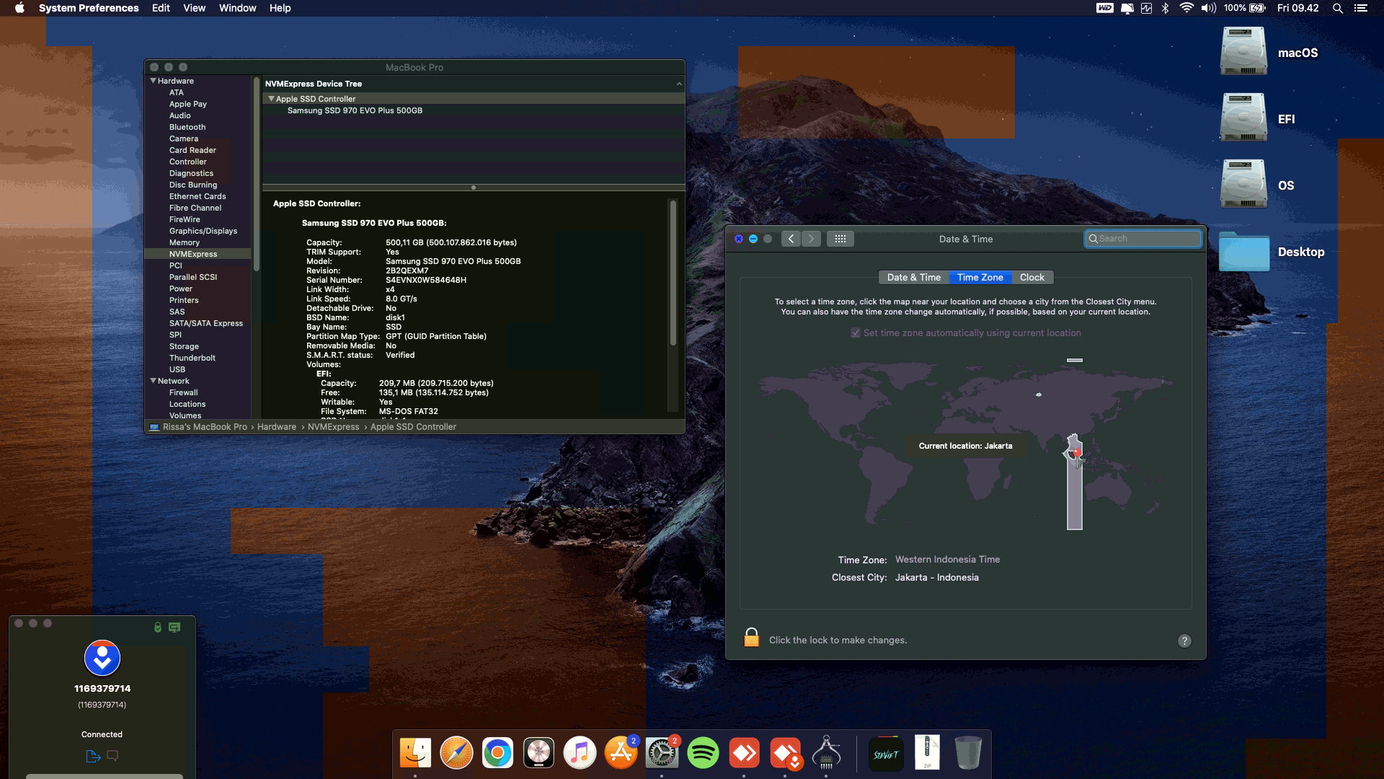Select Thunderbolt in hardware list

coord(192,358)
